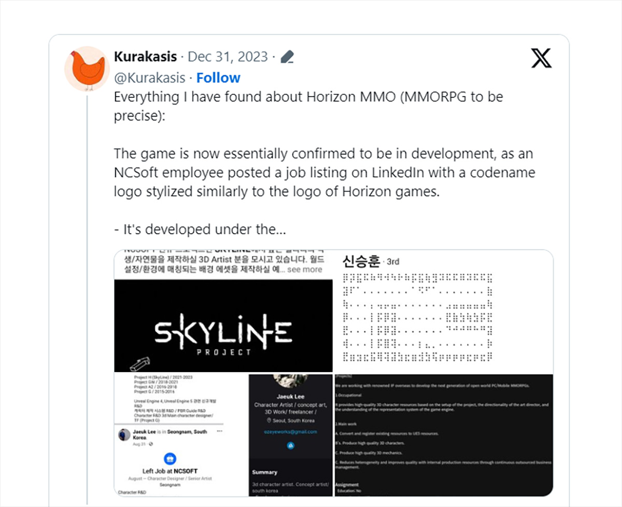The image size is (622, 507).
Task: Click the three-dot menu beside Jaeuk Lee's post
Action: [219, 431]
